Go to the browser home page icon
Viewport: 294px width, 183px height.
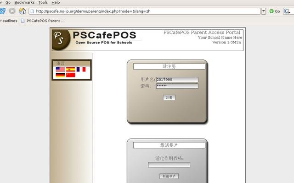tap(23, 11)
